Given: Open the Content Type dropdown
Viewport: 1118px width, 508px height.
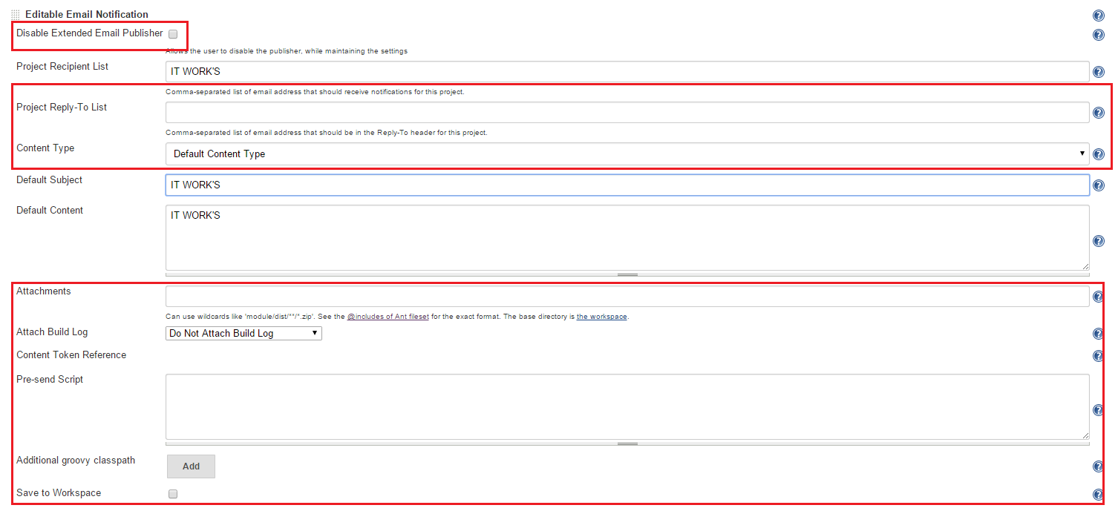Looking at the screenshot, I should pyautogui.click(x=627, y=154).
